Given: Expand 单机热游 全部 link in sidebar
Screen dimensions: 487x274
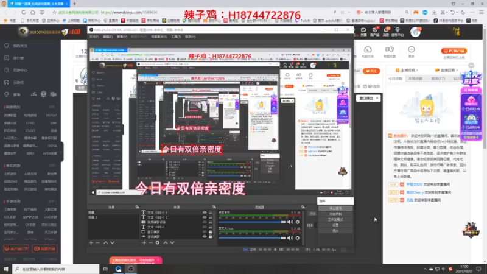Looking at the screenshot, I should [52, 166].
